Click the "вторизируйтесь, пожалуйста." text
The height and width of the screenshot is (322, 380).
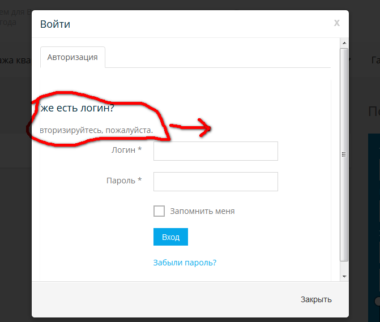(96, 130)
